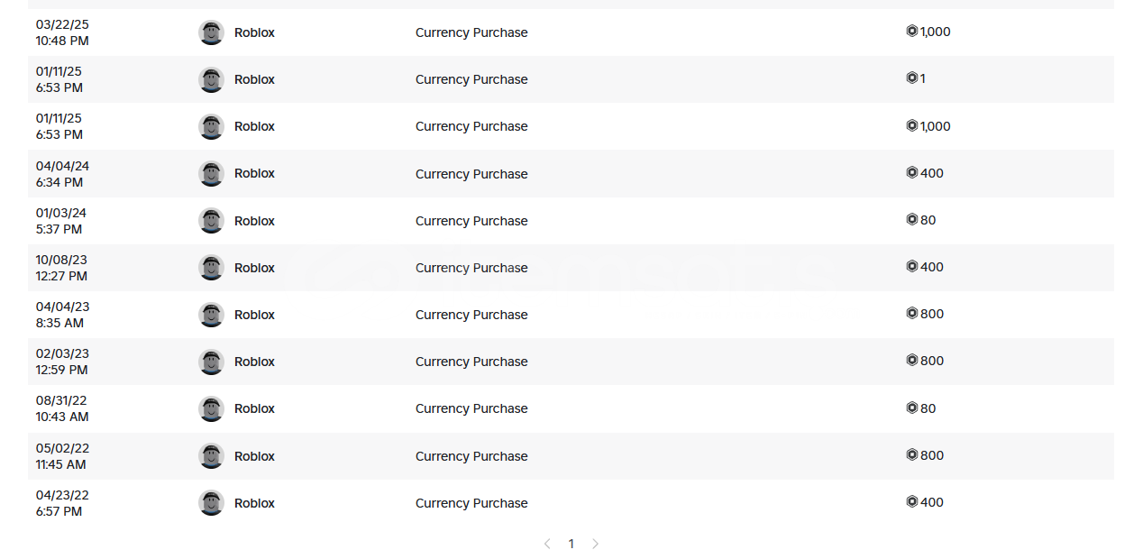Click Currency Purchase text on 02/03/23 row
This screenshot has height=559, width=1143.
[x=471, y=362]
